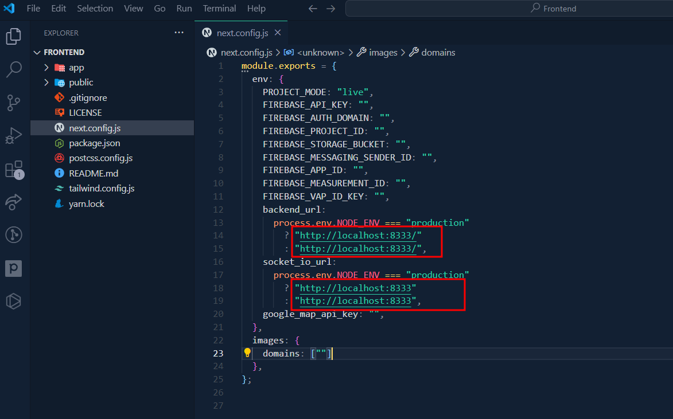Open the File menu

pyautogui.click(x=33, y=9)
